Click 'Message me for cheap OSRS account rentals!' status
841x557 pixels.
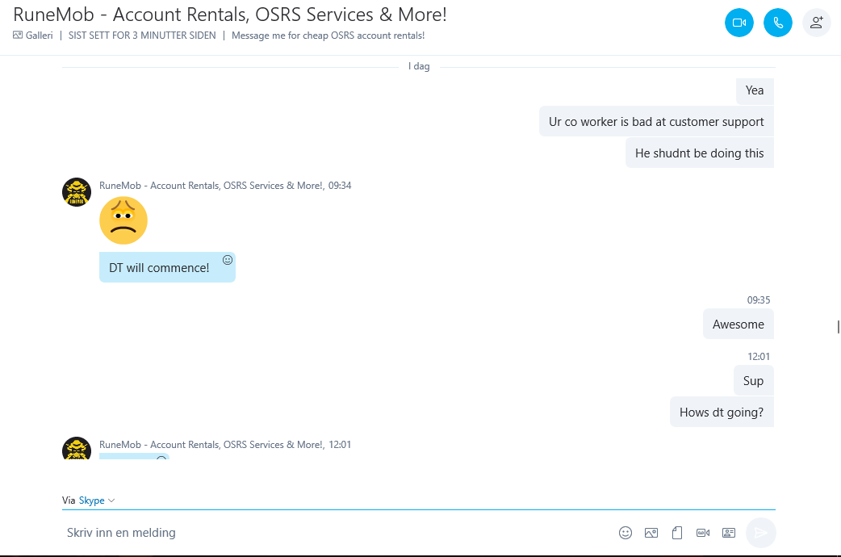point(328,36)
